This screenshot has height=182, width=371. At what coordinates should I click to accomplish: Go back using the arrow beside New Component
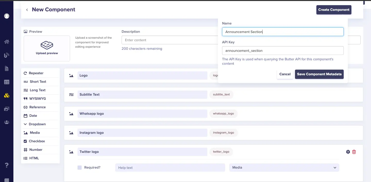[x=27, y=10]
